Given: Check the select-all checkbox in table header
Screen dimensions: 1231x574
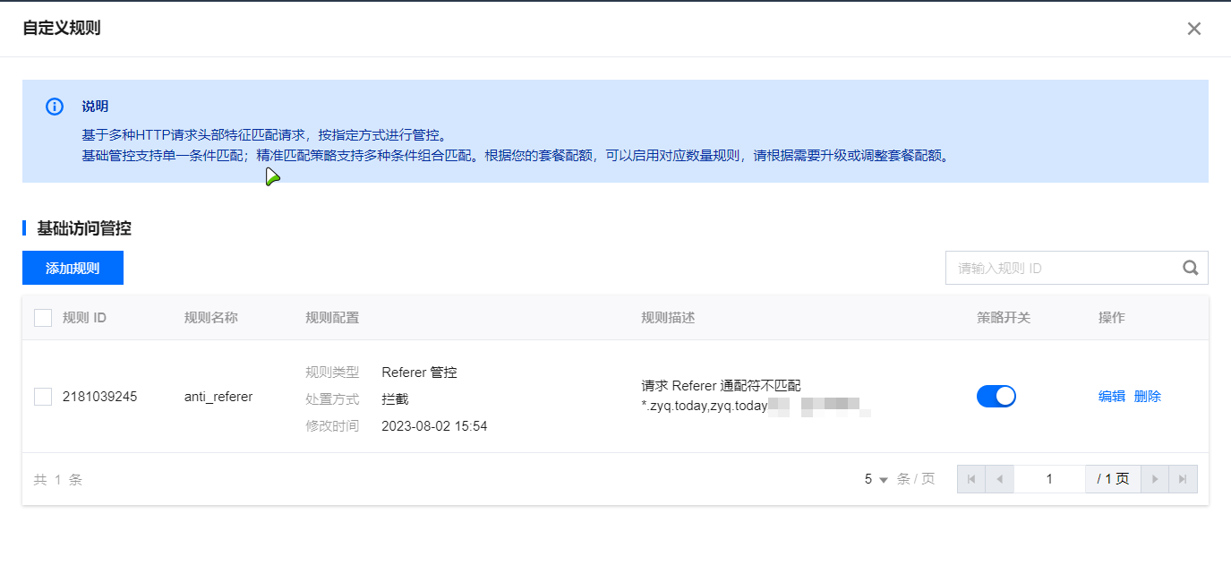Looking at the screenshot, I should click(42, 317).
